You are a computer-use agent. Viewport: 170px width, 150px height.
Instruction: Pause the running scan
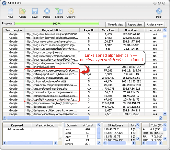click(47, 11)
